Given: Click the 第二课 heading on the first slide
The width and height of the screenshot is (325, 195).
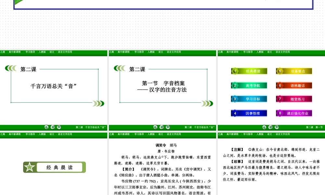Looking at the screenshot, I should (28, 69).
